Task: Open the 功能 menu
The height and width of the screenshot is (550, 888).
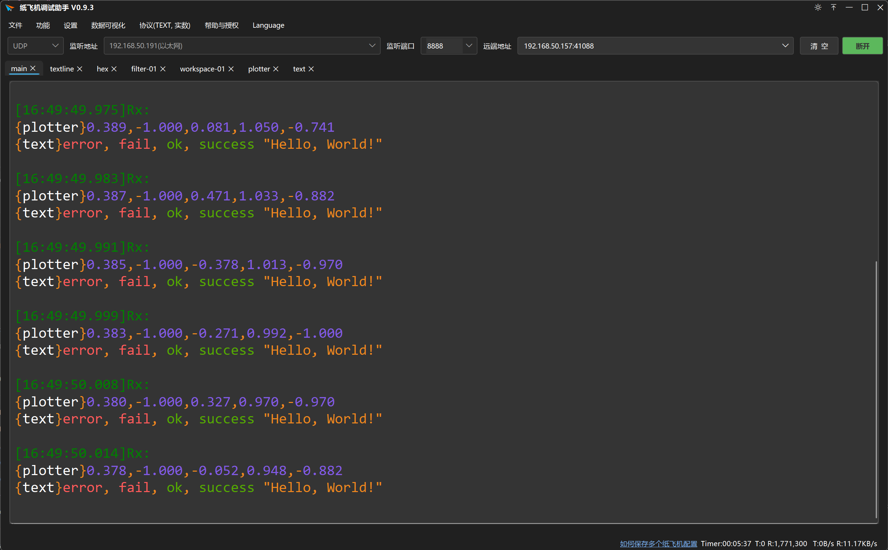Action: click(43, 25)
